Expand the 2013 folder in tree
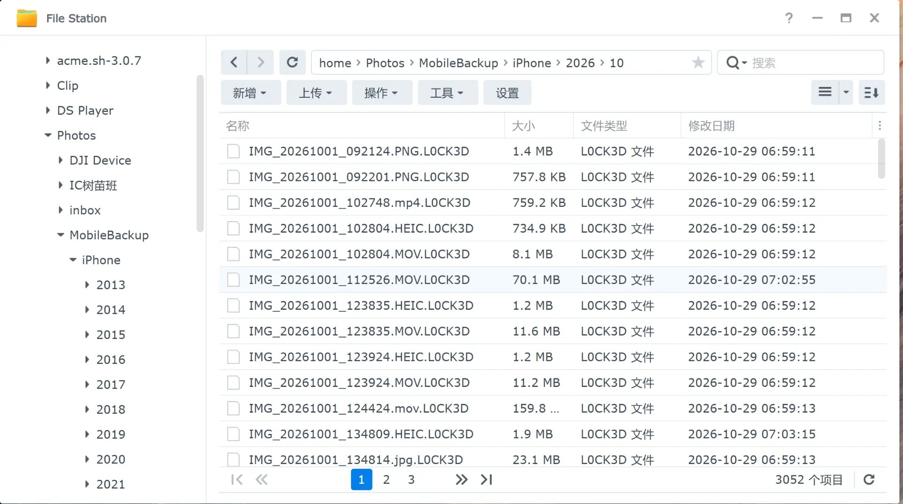Screen dimensions: 903x504 click(87, 285)
